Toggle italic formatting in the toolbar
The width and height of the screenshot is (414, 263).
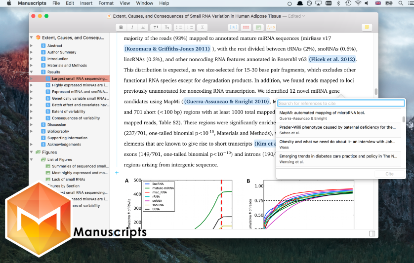click(x=132, y=27)
